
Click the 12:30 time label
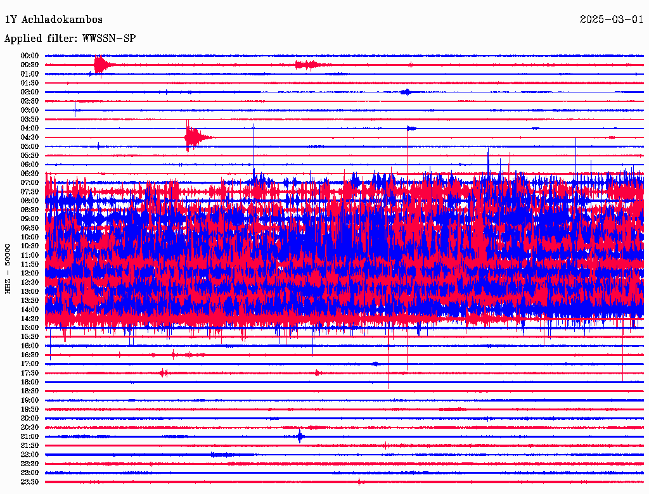(30, 282)
